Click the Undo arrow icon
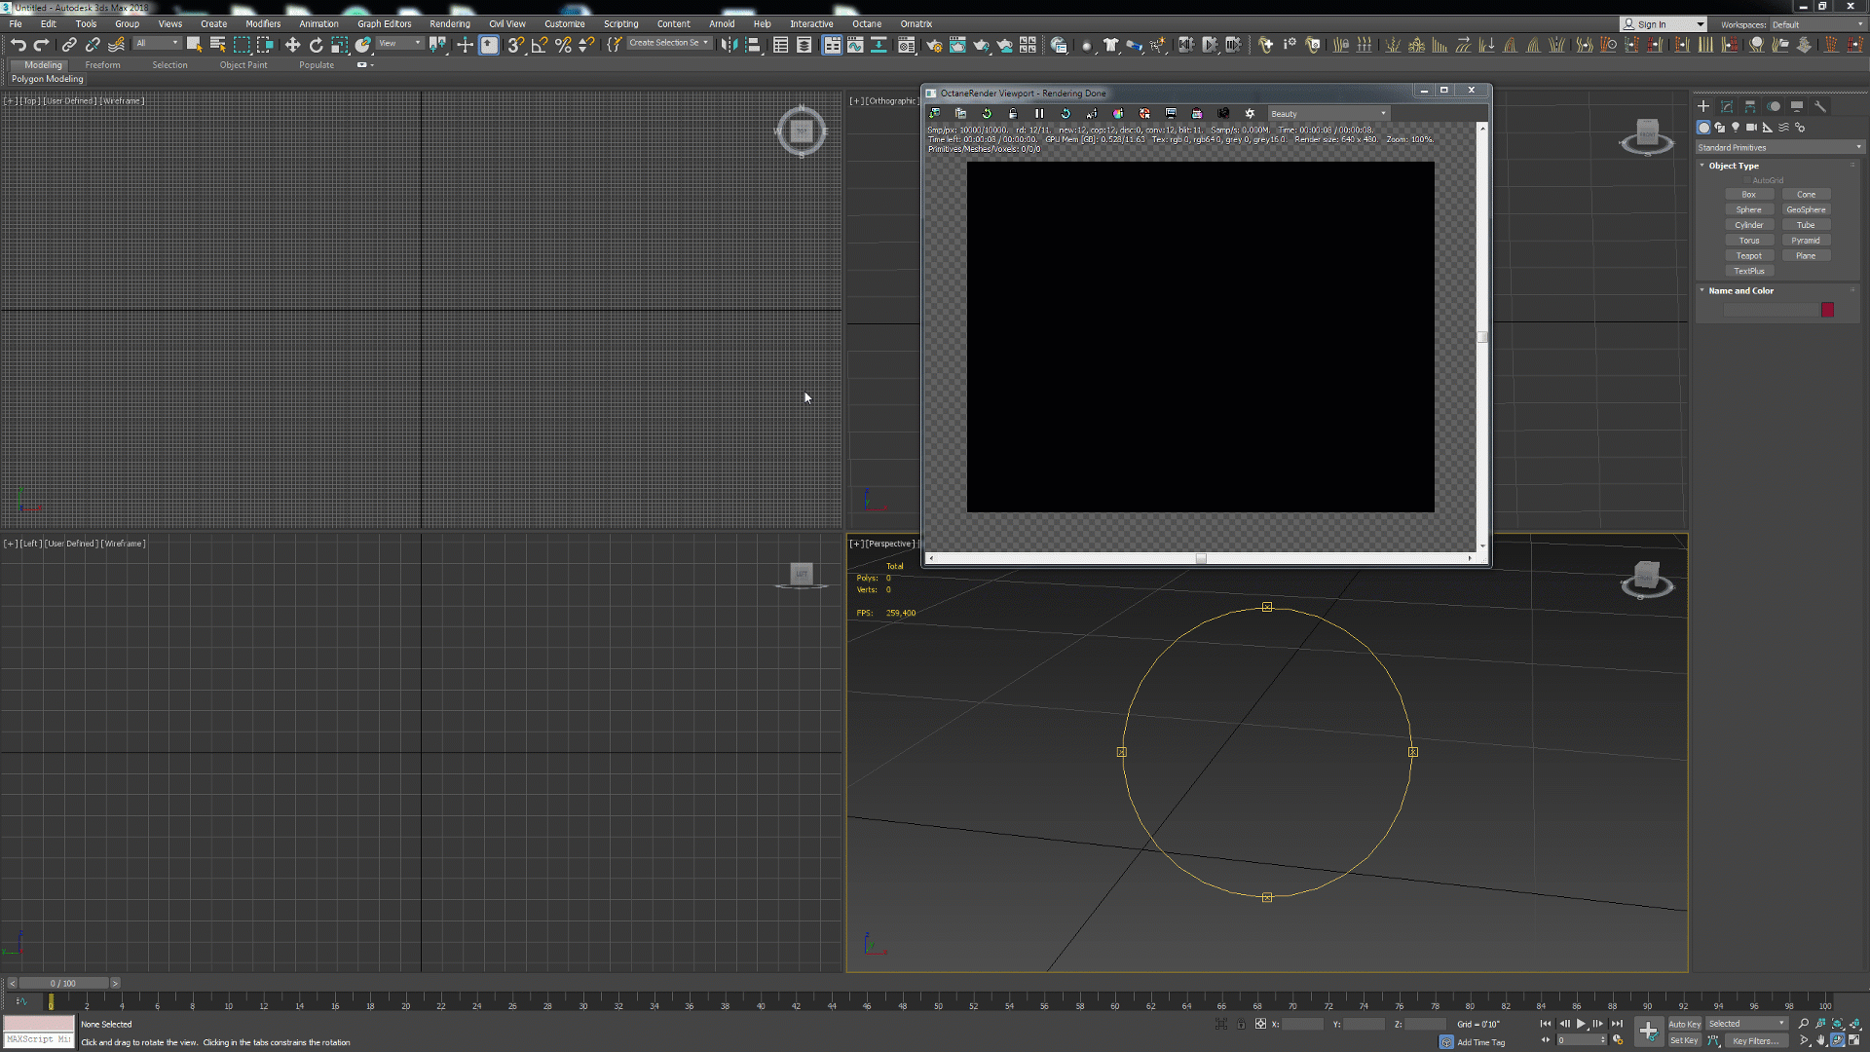The image size is (1870, 1052). pos(18,45)
